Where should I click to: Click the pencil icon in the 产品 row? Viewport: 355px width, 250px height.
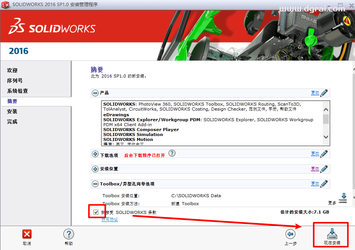(324, 93)
